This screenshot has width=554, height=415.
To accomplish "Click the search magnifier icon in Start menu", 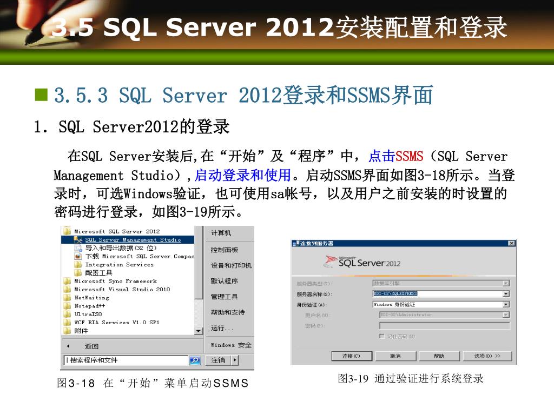I will [x=195, y=360].
